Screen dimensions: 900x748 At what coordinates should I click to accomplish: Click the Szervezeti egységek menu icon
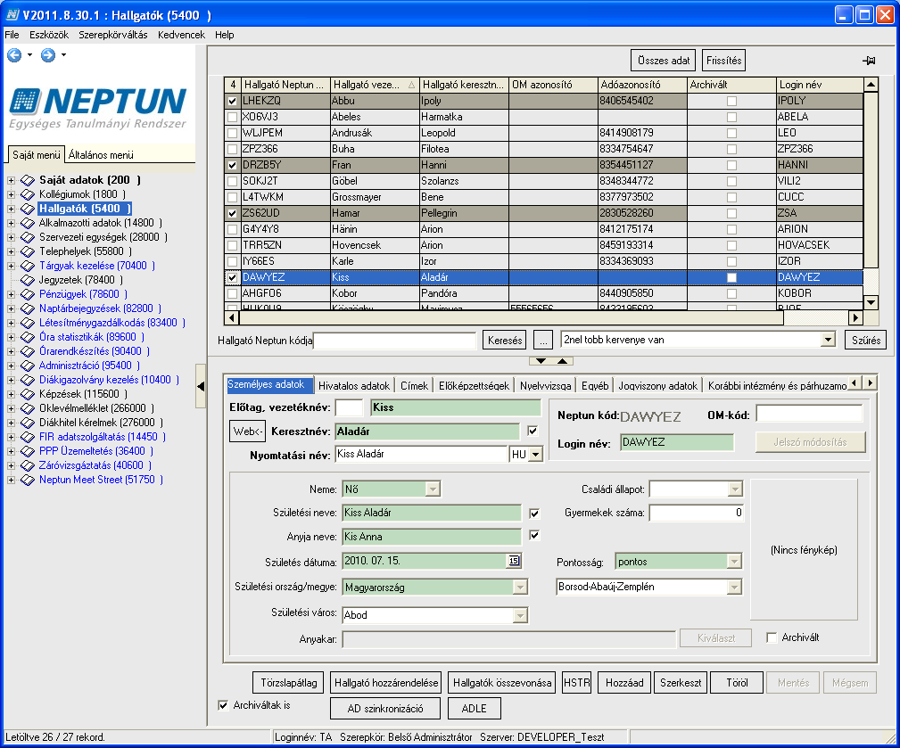coord(28,237)
